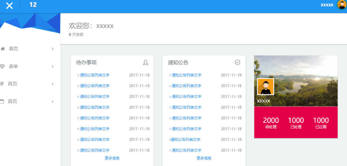The width and height of the screenshot is (347, 166).
Task: Click the diamond icon beside 表单
Action: pyautogui.click(x=2, y=67)
